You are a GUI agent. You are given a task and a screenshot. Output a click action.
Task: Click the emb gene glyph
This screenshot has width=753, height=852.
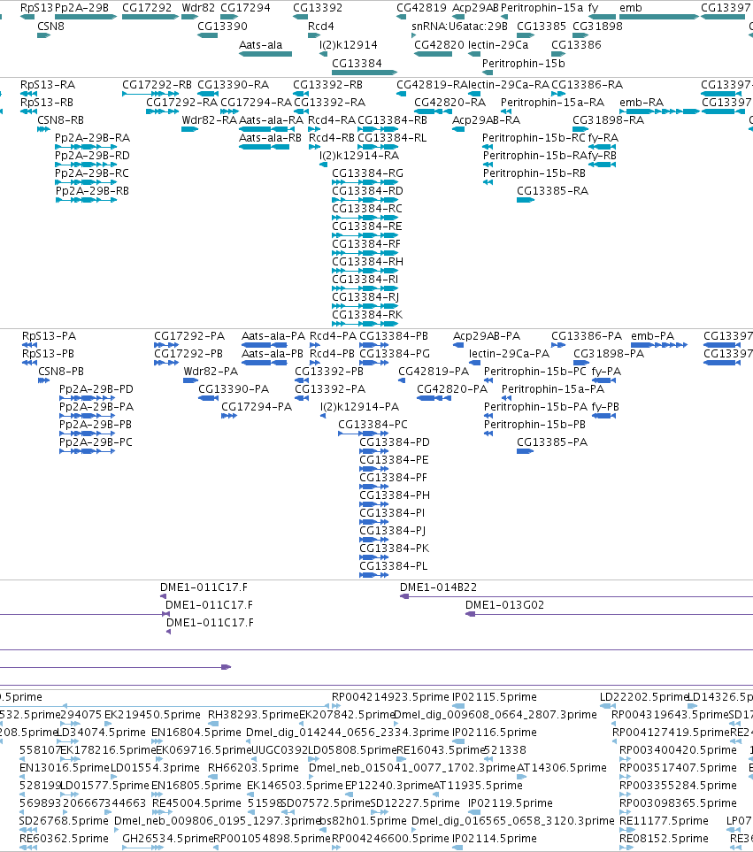coord(659,17)
